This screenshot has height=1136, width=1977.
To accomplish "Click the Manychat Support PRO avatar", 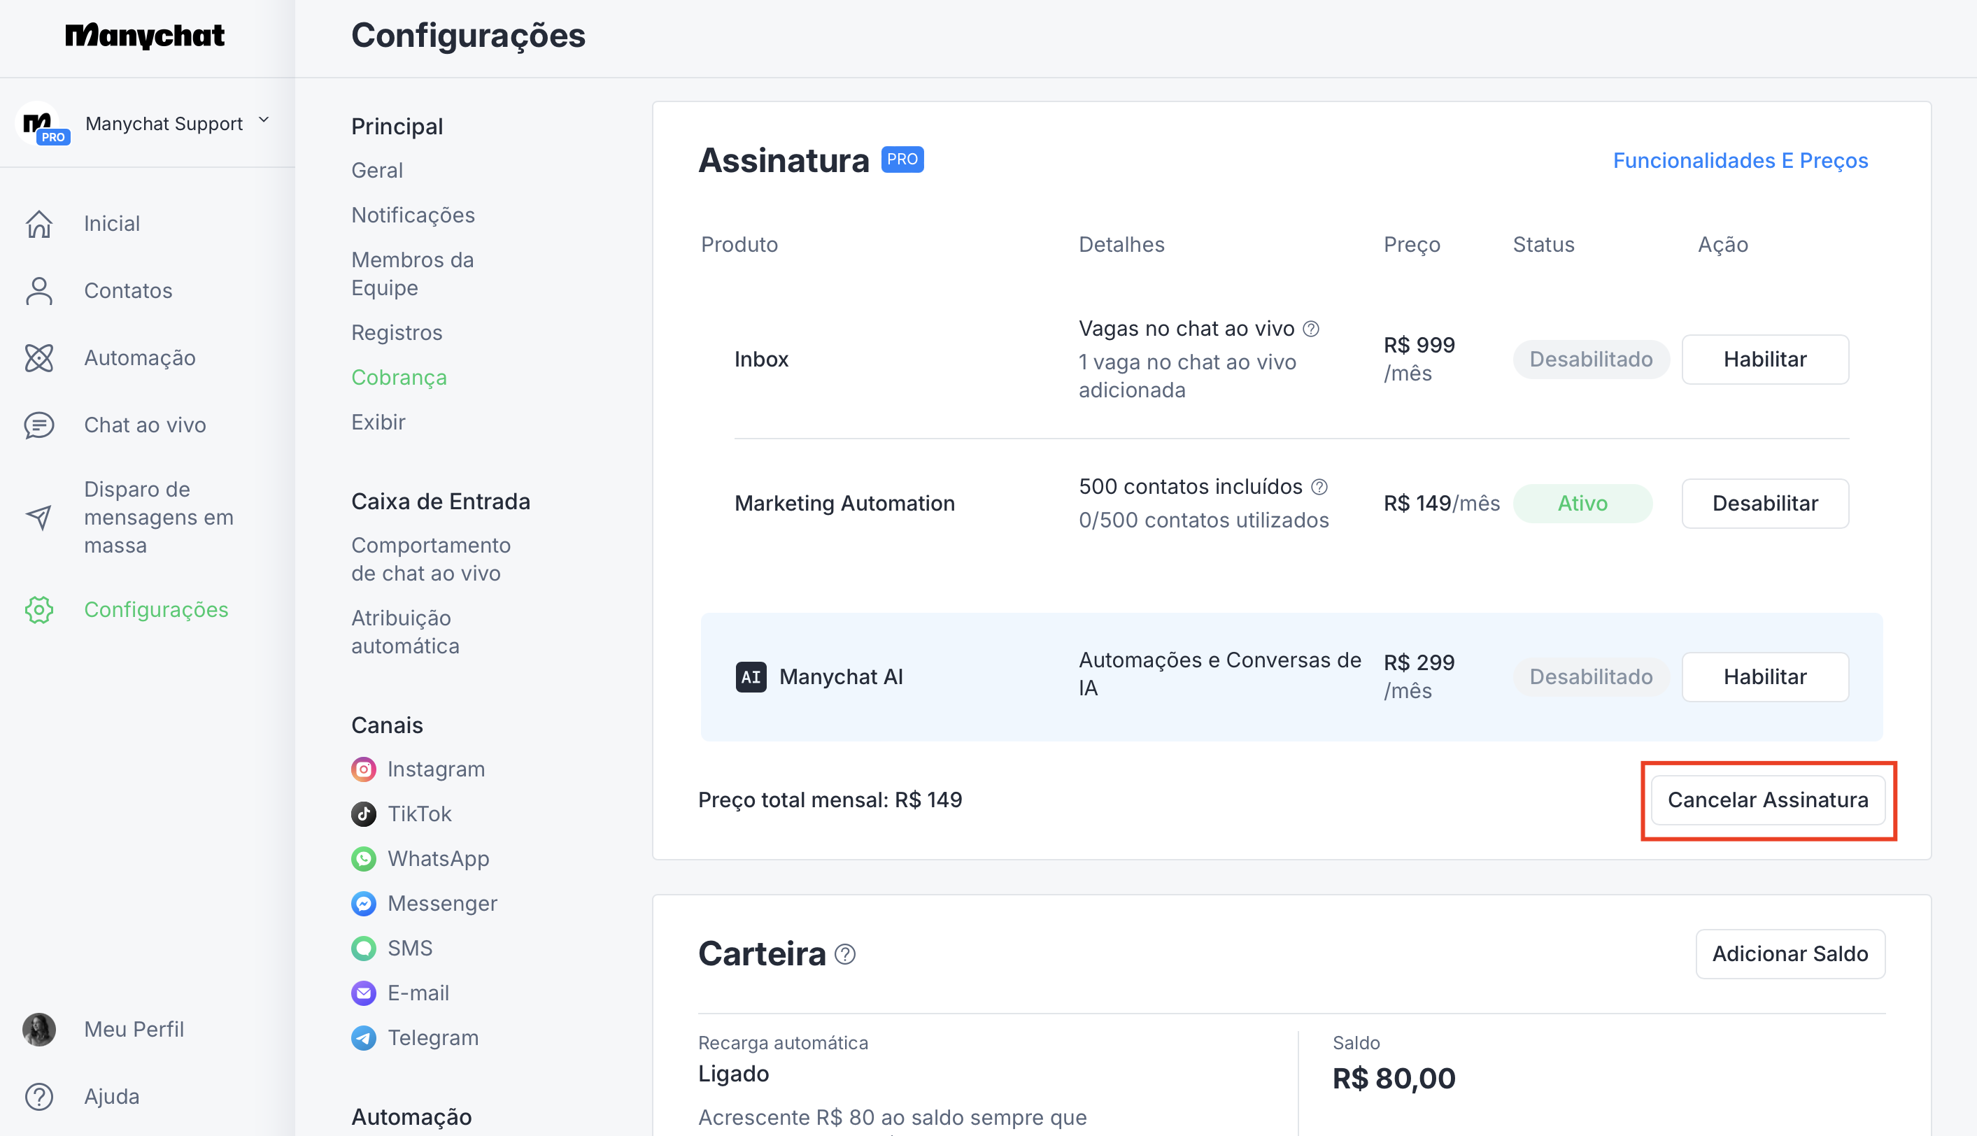I will (x=41, y=123).
